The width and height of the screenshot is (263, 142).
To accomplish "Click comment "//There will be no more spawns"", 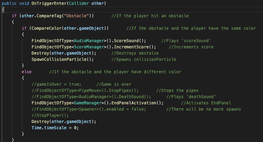I will [203, 109].
